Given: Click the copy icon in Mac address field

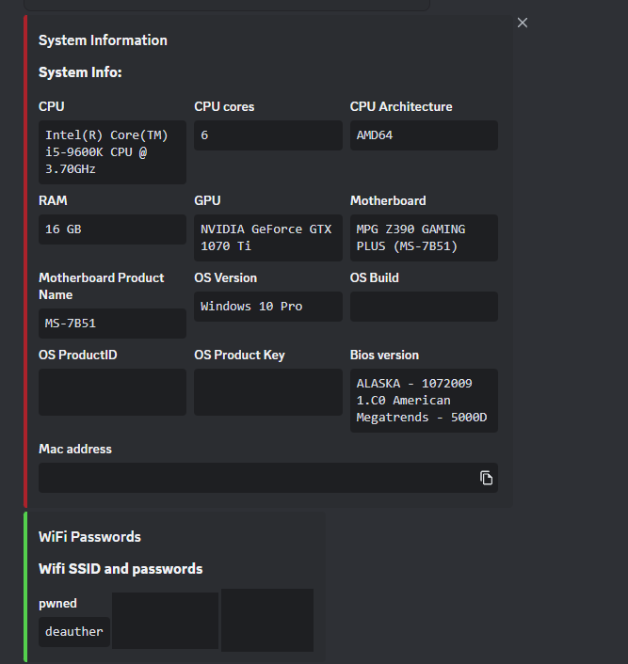Looking at the screenshot, I should (x=486, y=478).
